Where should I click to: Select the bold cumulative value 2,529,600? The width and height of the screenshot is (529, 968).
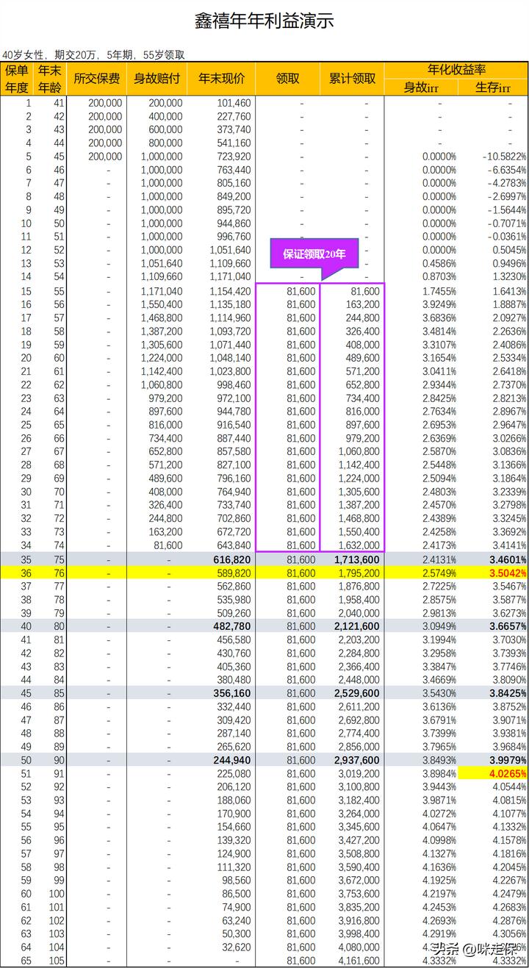pos(356,693)
